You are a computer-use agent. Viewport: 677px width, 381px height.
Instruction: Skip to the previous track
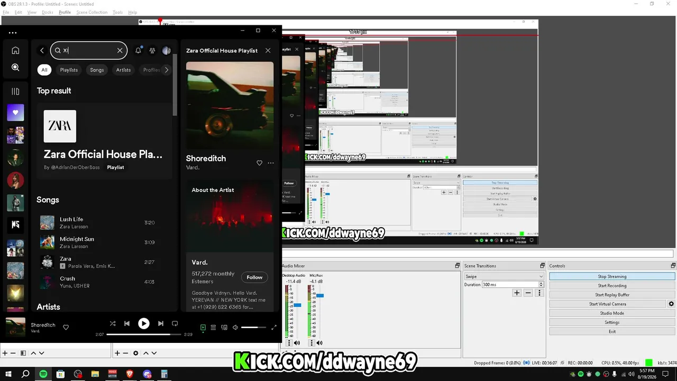[x=127, y=323]
